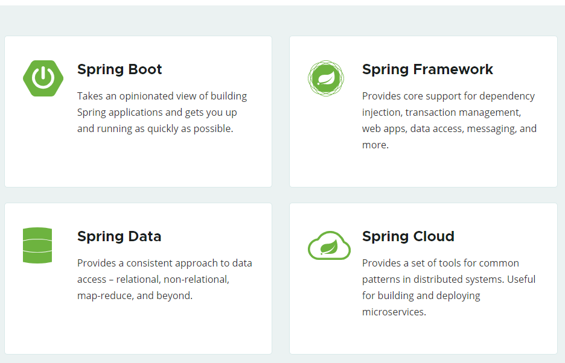Click the gray band above the Spring Framework card
Image resolution: width=565 pixels, height=363 pixels.
pyautogui.click(x=423, y=21)
